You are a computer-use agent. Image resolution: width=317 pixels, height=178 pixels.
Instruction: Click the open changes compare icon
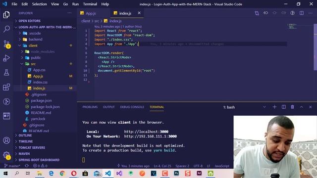pos(257,13)
